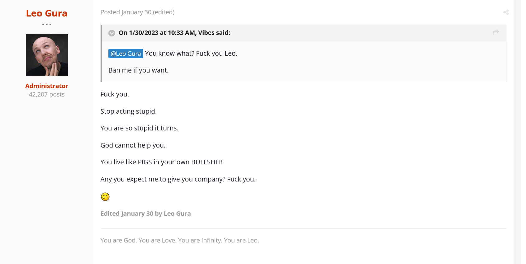
Task: Click the Edited January 30 note
Action: pos(145,214)
